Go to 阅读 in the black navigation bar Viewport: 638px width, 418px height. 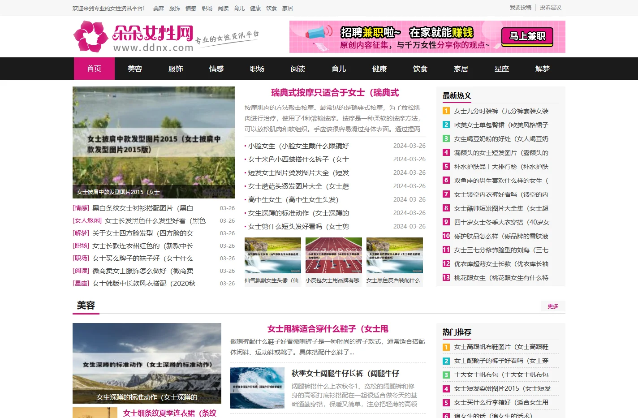click(298, 69)
